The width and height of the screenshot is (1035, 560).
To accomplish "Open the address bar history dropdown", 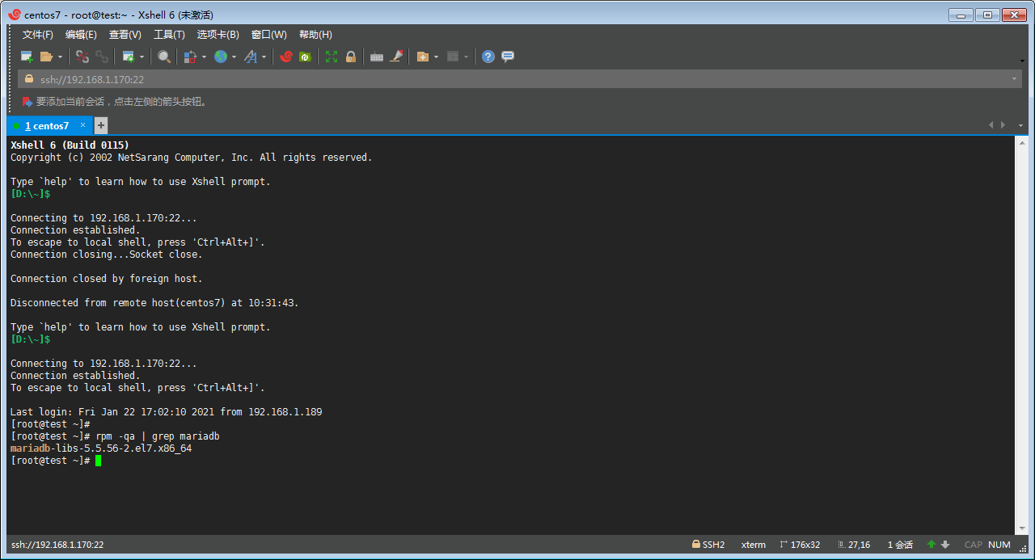I will pyautogui.click(x=1014, y=79).
